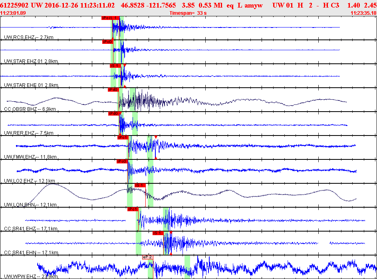Click the UW.STAR EHE 01 2.8km label

pos(31,85)
